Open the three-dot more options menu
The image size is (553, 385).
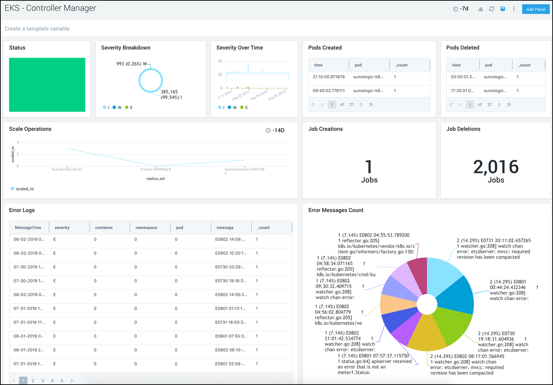[514, 9]
